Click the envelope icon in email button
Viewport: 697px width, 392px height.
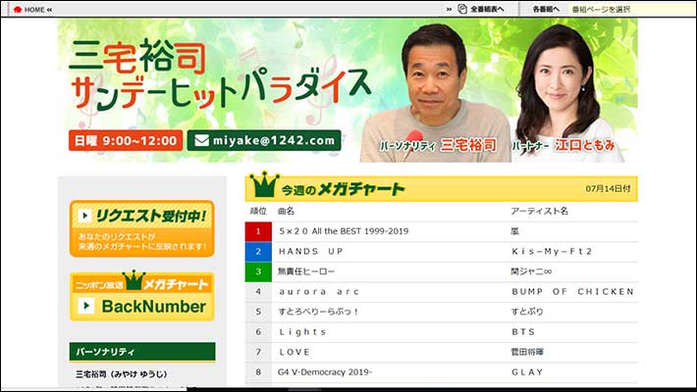201,140
